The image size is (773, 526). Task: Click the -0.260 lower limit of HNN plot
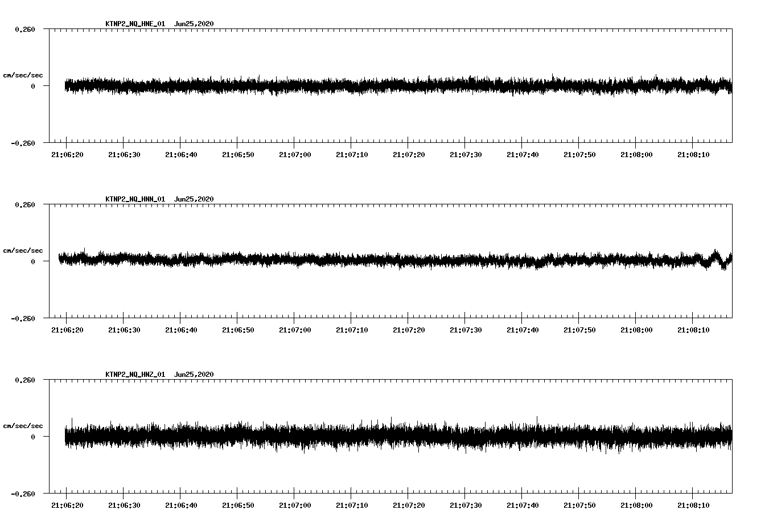23,319
